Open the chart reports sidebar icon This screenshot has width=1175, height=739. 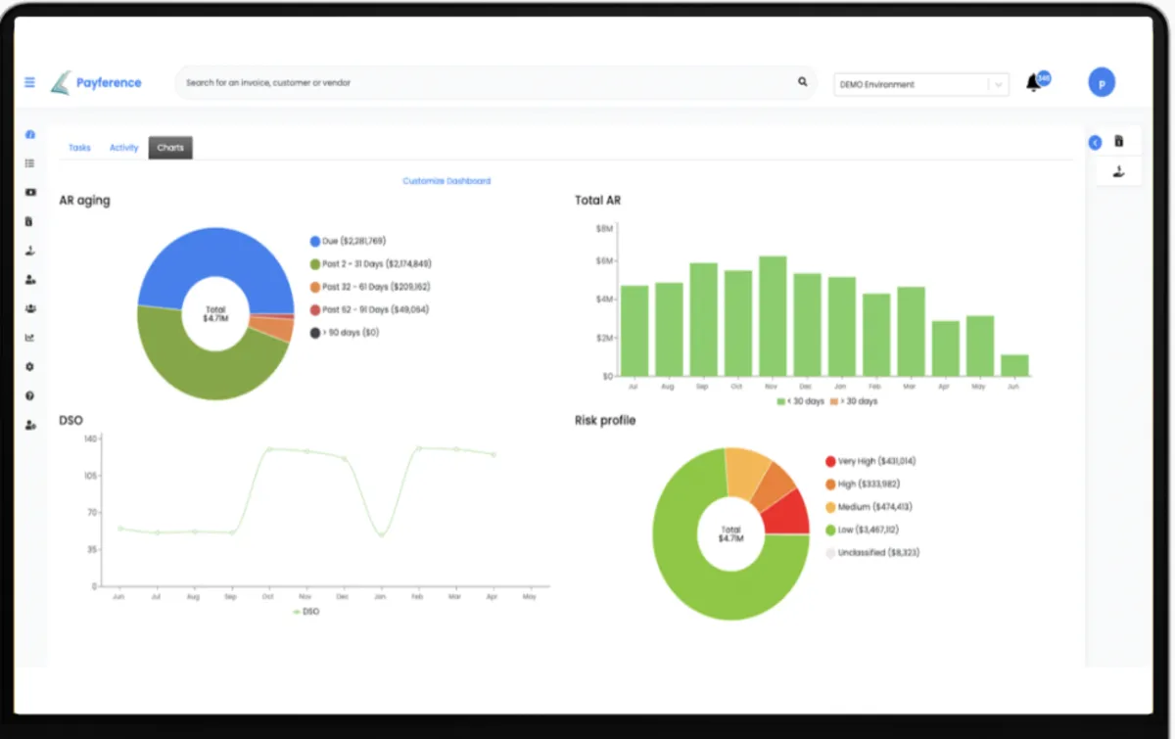coord(30,338)
